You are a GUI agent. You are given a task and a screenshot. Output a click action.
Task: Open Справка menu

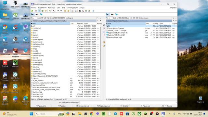[173, 8]
